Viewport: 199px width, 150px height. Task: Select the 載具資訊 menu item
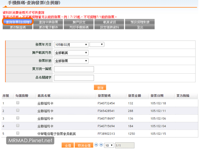coord(109,22)
